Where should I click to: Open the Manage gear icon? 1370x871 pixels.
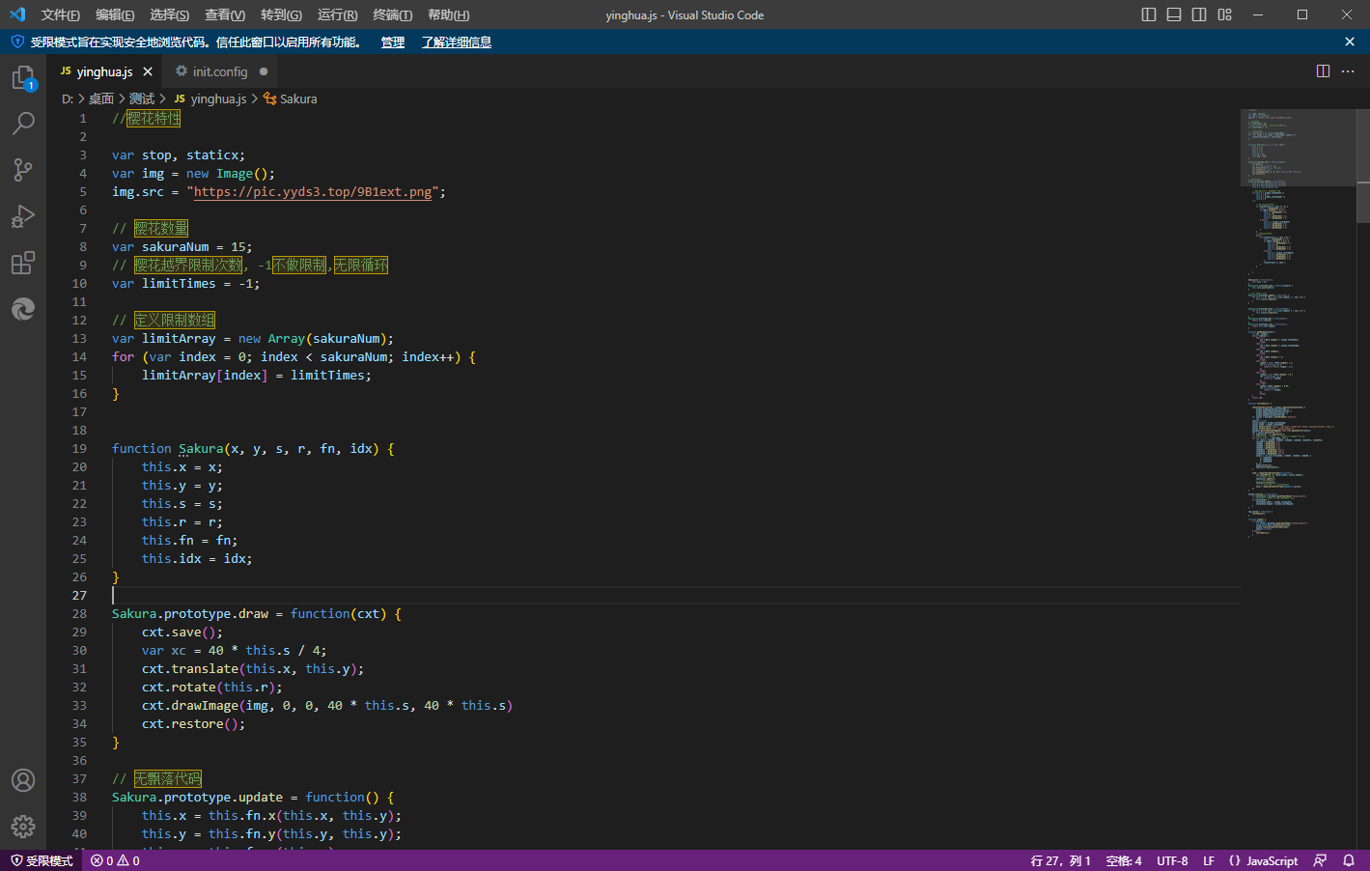(23, 827)
